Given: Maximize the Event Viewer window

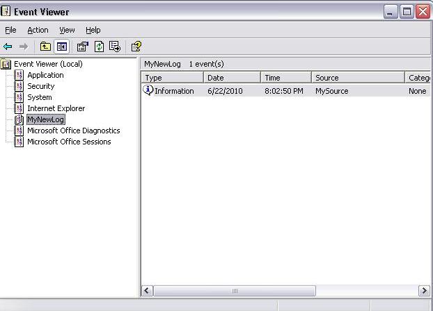Looking at the screenshot, I should (407, 12).
